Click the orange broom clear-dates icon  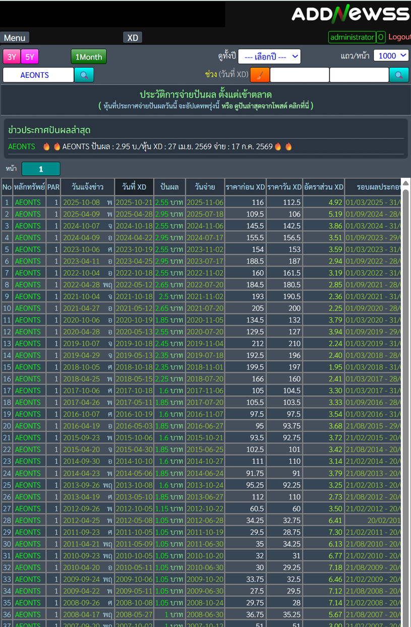click(x=260, y=75)
